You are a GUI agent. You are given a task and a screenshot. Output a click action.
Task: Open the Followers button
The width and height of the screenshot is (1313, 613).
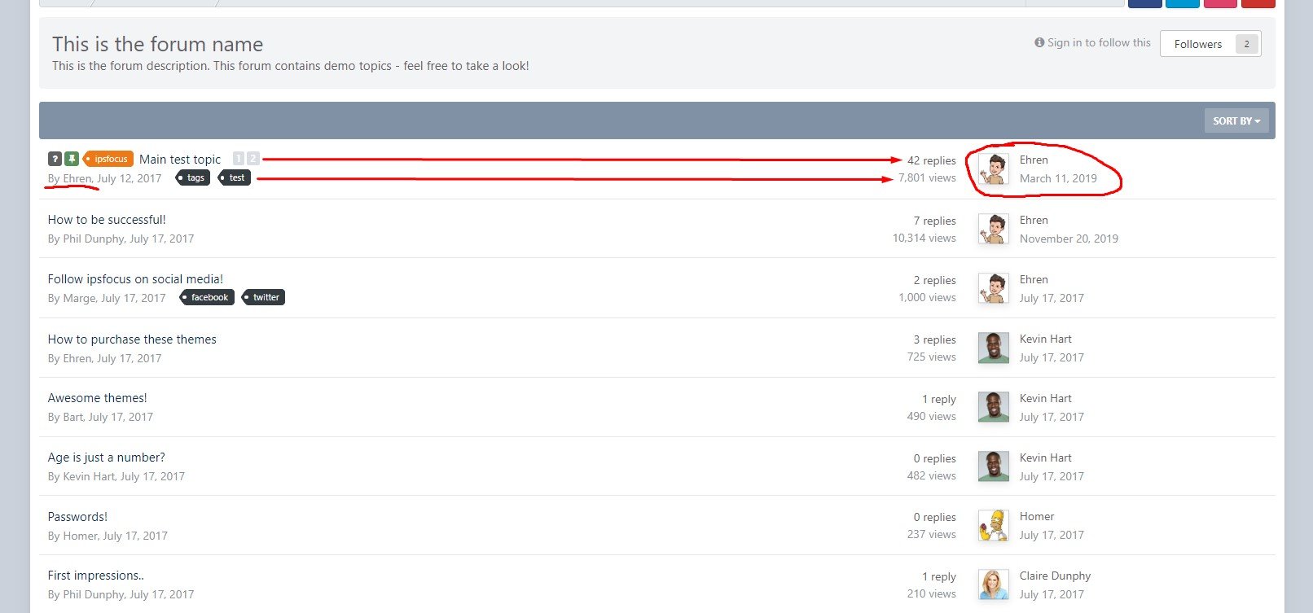[x=1210, y=44]
